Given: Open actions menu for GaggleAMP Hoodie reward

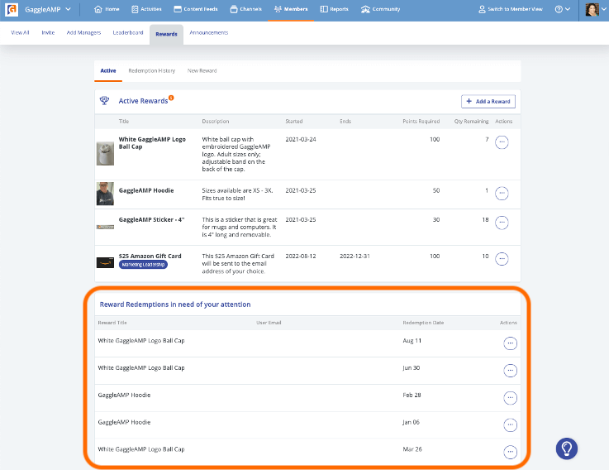Looking at the screenshot, I should coord(502,194).
